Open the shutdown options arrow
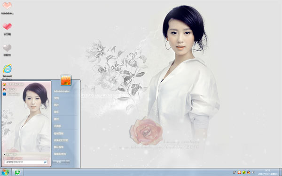This screenshot has height=176, width=282. pos(68,162)
